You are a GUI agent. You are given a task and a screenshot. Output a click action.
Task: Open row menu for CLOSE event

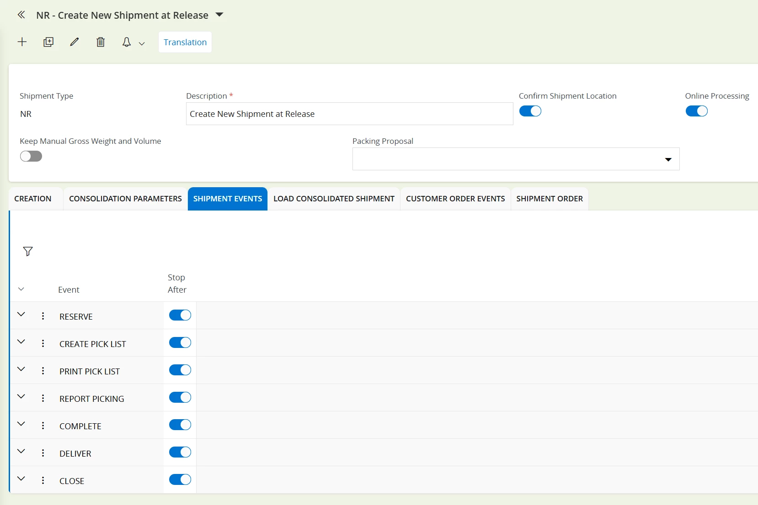43,480
